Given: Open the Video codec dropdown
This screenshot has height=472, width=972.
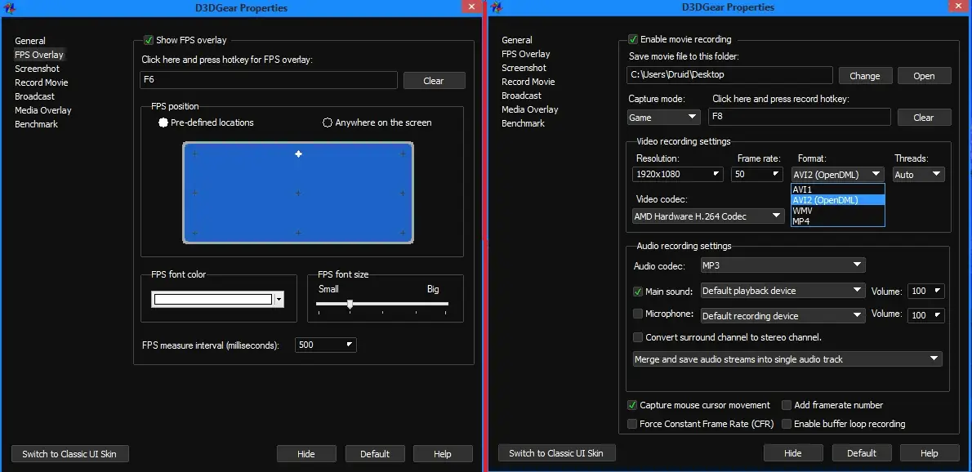Looking at the screenshot, I should coord(708,216).
